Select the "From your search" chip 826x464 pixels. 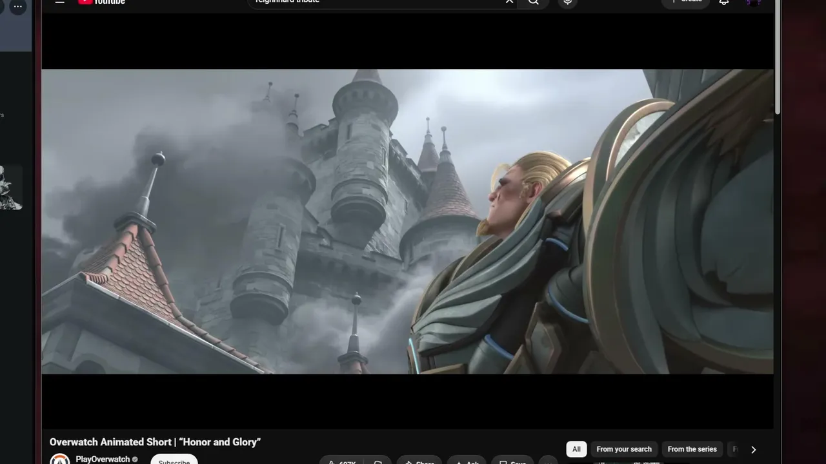[624, 449]
